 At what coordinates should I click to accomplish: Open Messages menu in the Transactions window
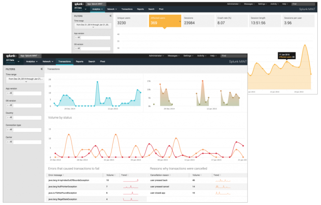point(173,55)
